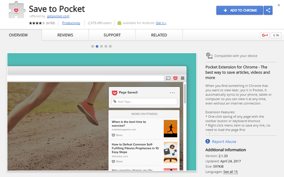The image size is (284, 177).
Task: Click Save under the Self-Fulfilling Fitness Prophecies article
Action: coord(117,161)
